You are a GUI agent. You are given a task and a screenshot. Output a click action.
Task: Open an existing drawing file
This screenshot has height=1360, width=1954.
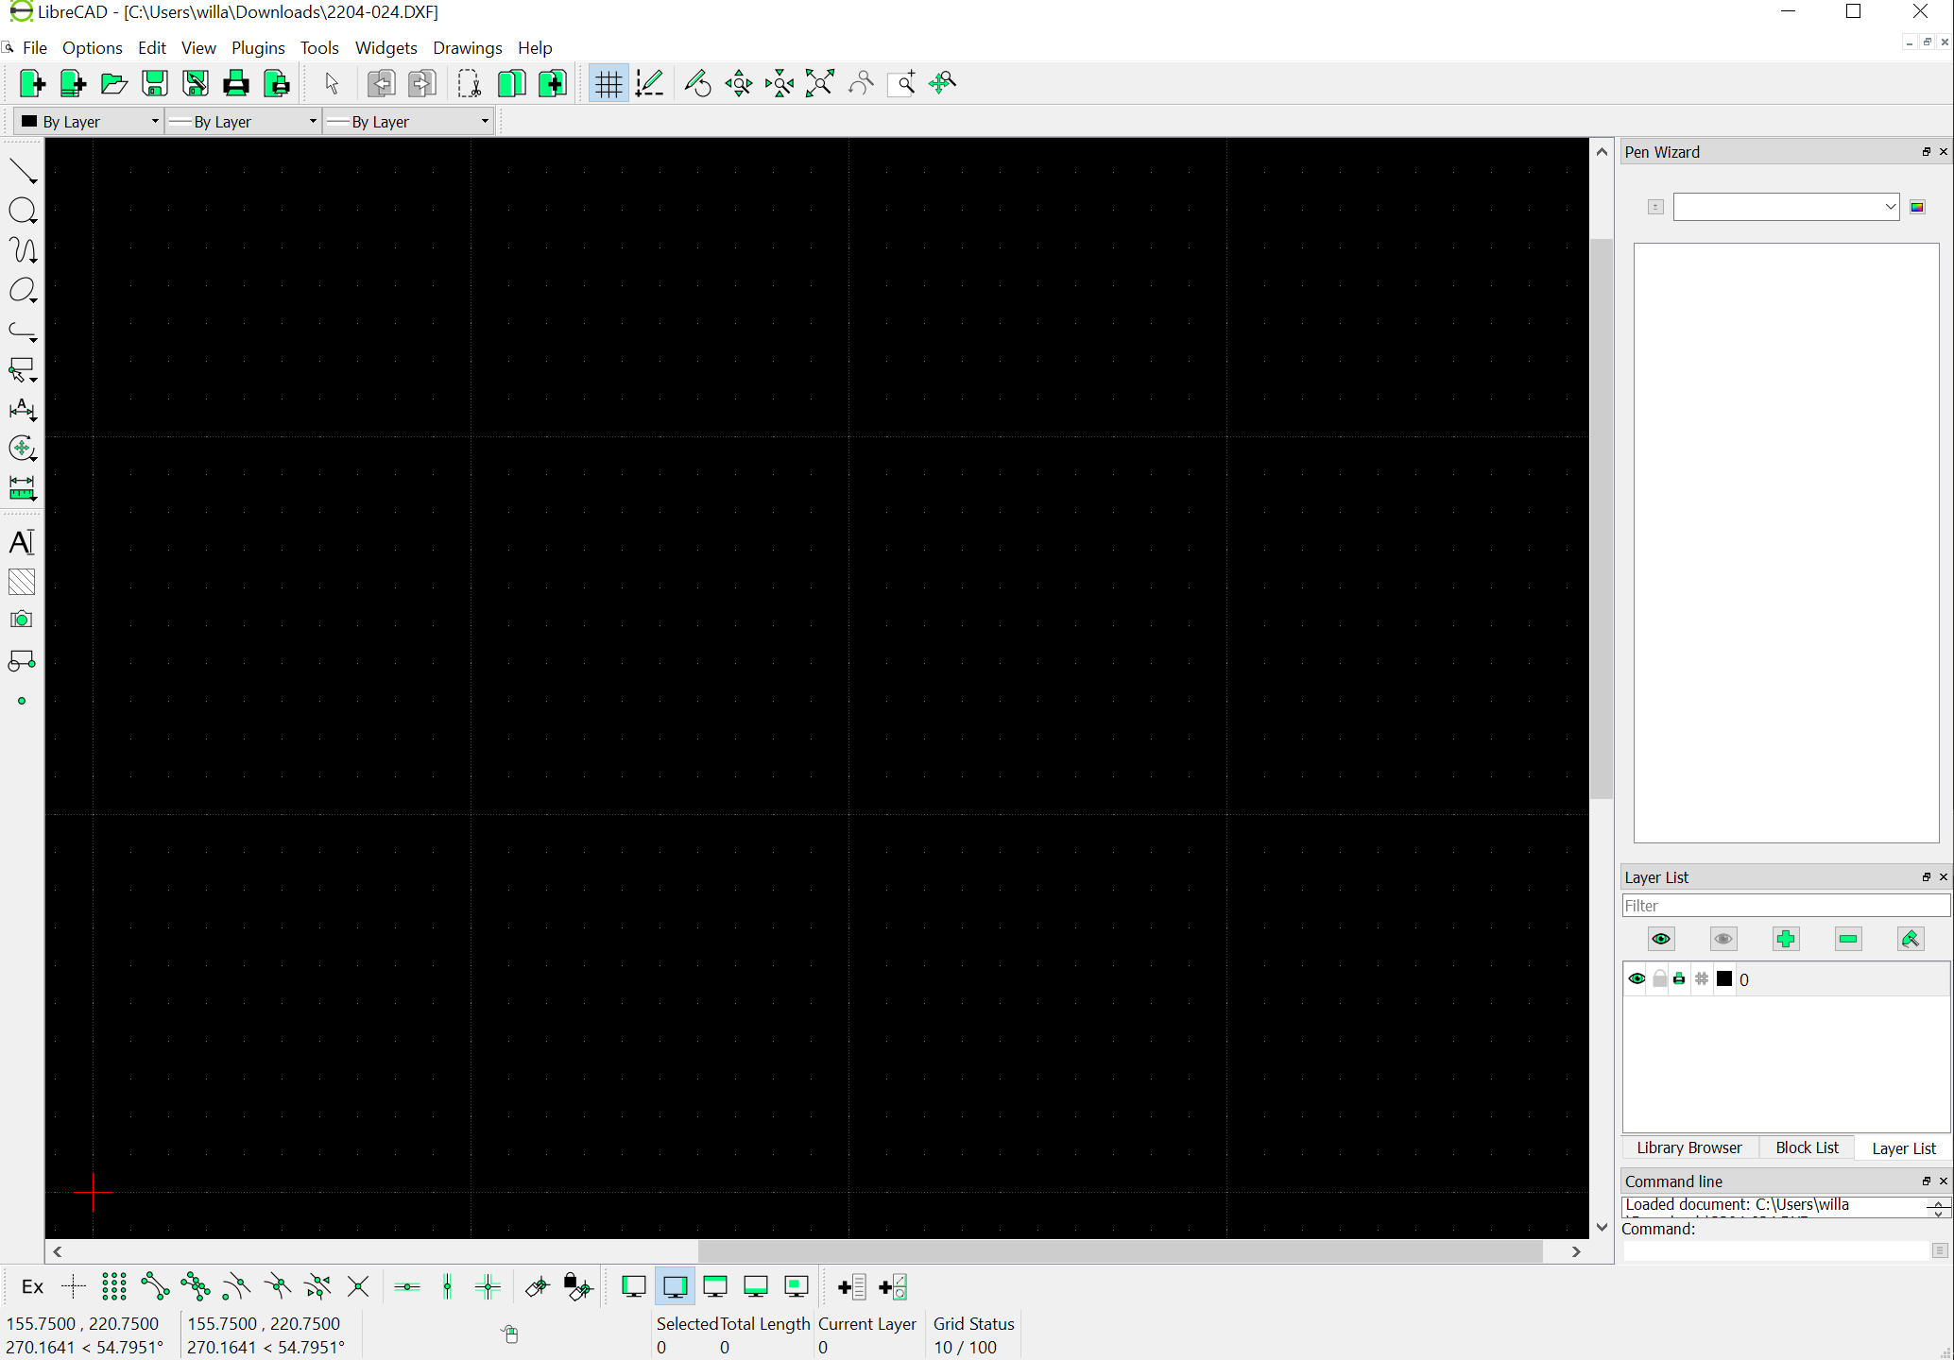coord(113,84)
